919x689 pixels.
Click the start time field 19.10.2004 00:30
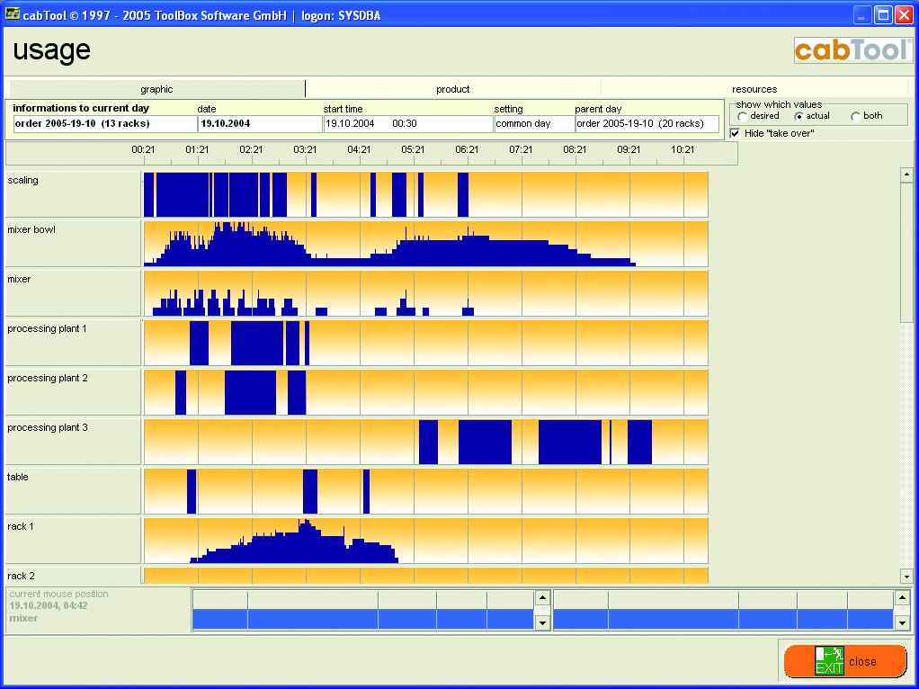[x=408, y=124]
